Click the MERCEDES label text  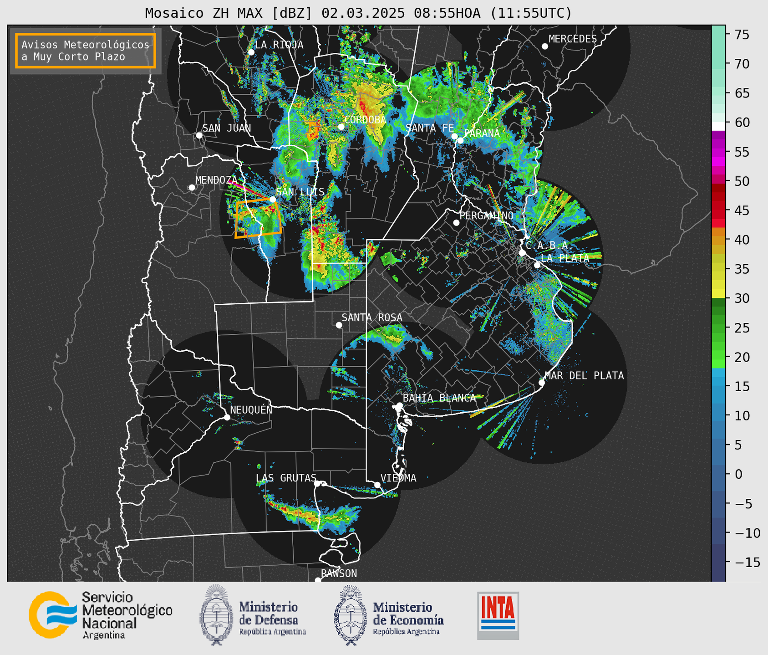573,39
